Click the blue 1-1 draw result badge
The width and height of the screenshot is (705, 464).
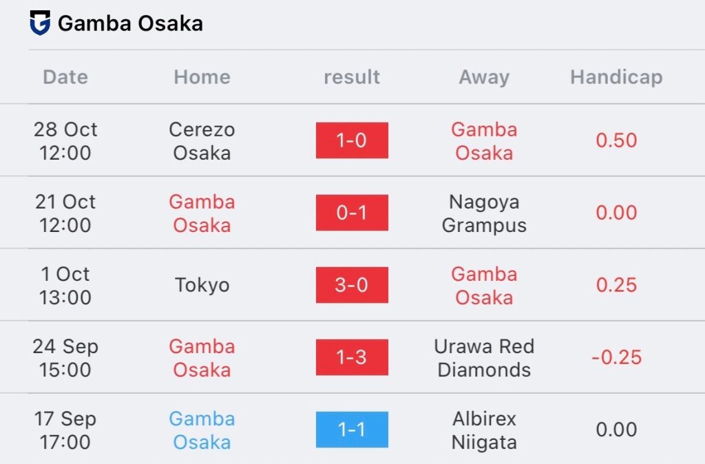tap(352, 430)
